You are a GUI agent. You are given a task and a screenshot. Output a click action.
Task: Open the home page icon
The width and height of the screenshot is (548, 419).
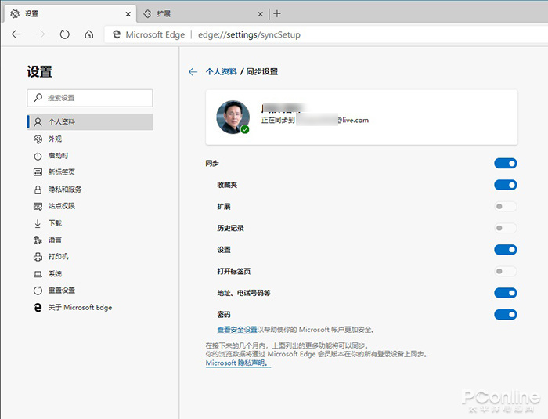click(x=89, y=34)
